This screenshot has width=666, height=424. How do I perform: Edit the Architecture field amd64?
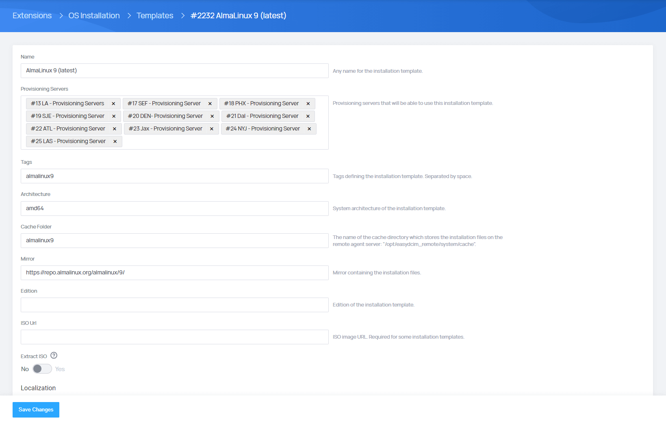pos(175,209)
